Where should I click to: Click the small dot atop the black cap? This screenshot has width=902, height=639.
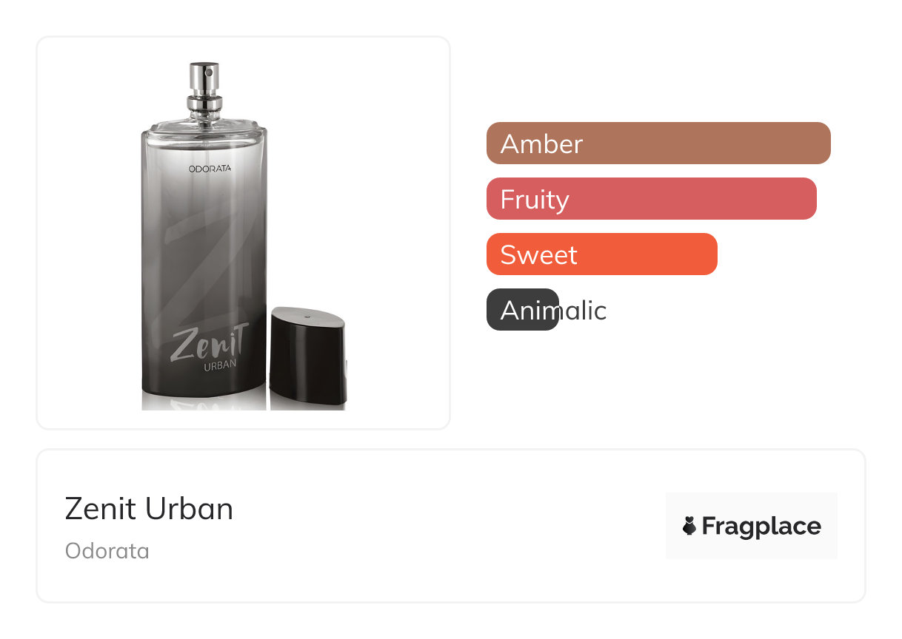pos(307,318)
